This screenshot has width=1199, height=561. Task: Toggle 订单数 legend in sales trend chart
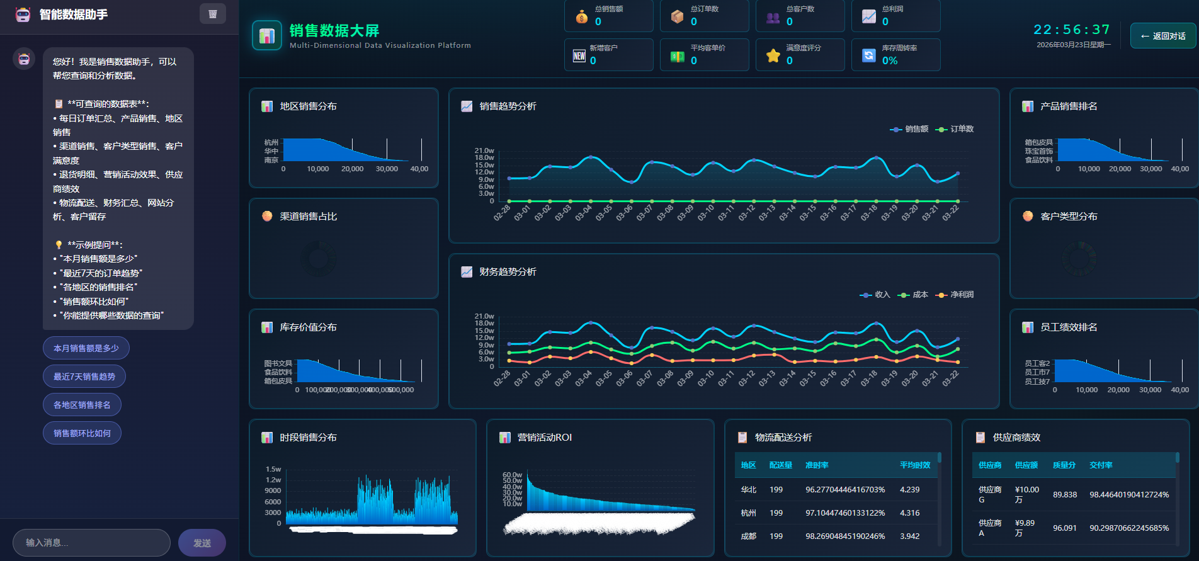(x=955, y=129)
